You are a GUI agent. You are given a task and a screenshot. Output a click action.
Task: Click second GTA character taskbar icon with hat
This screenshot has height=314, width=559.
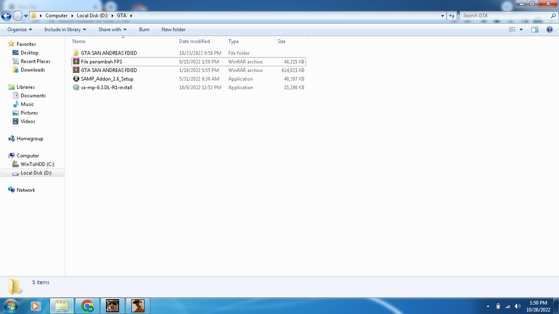(x=138, y=306)
